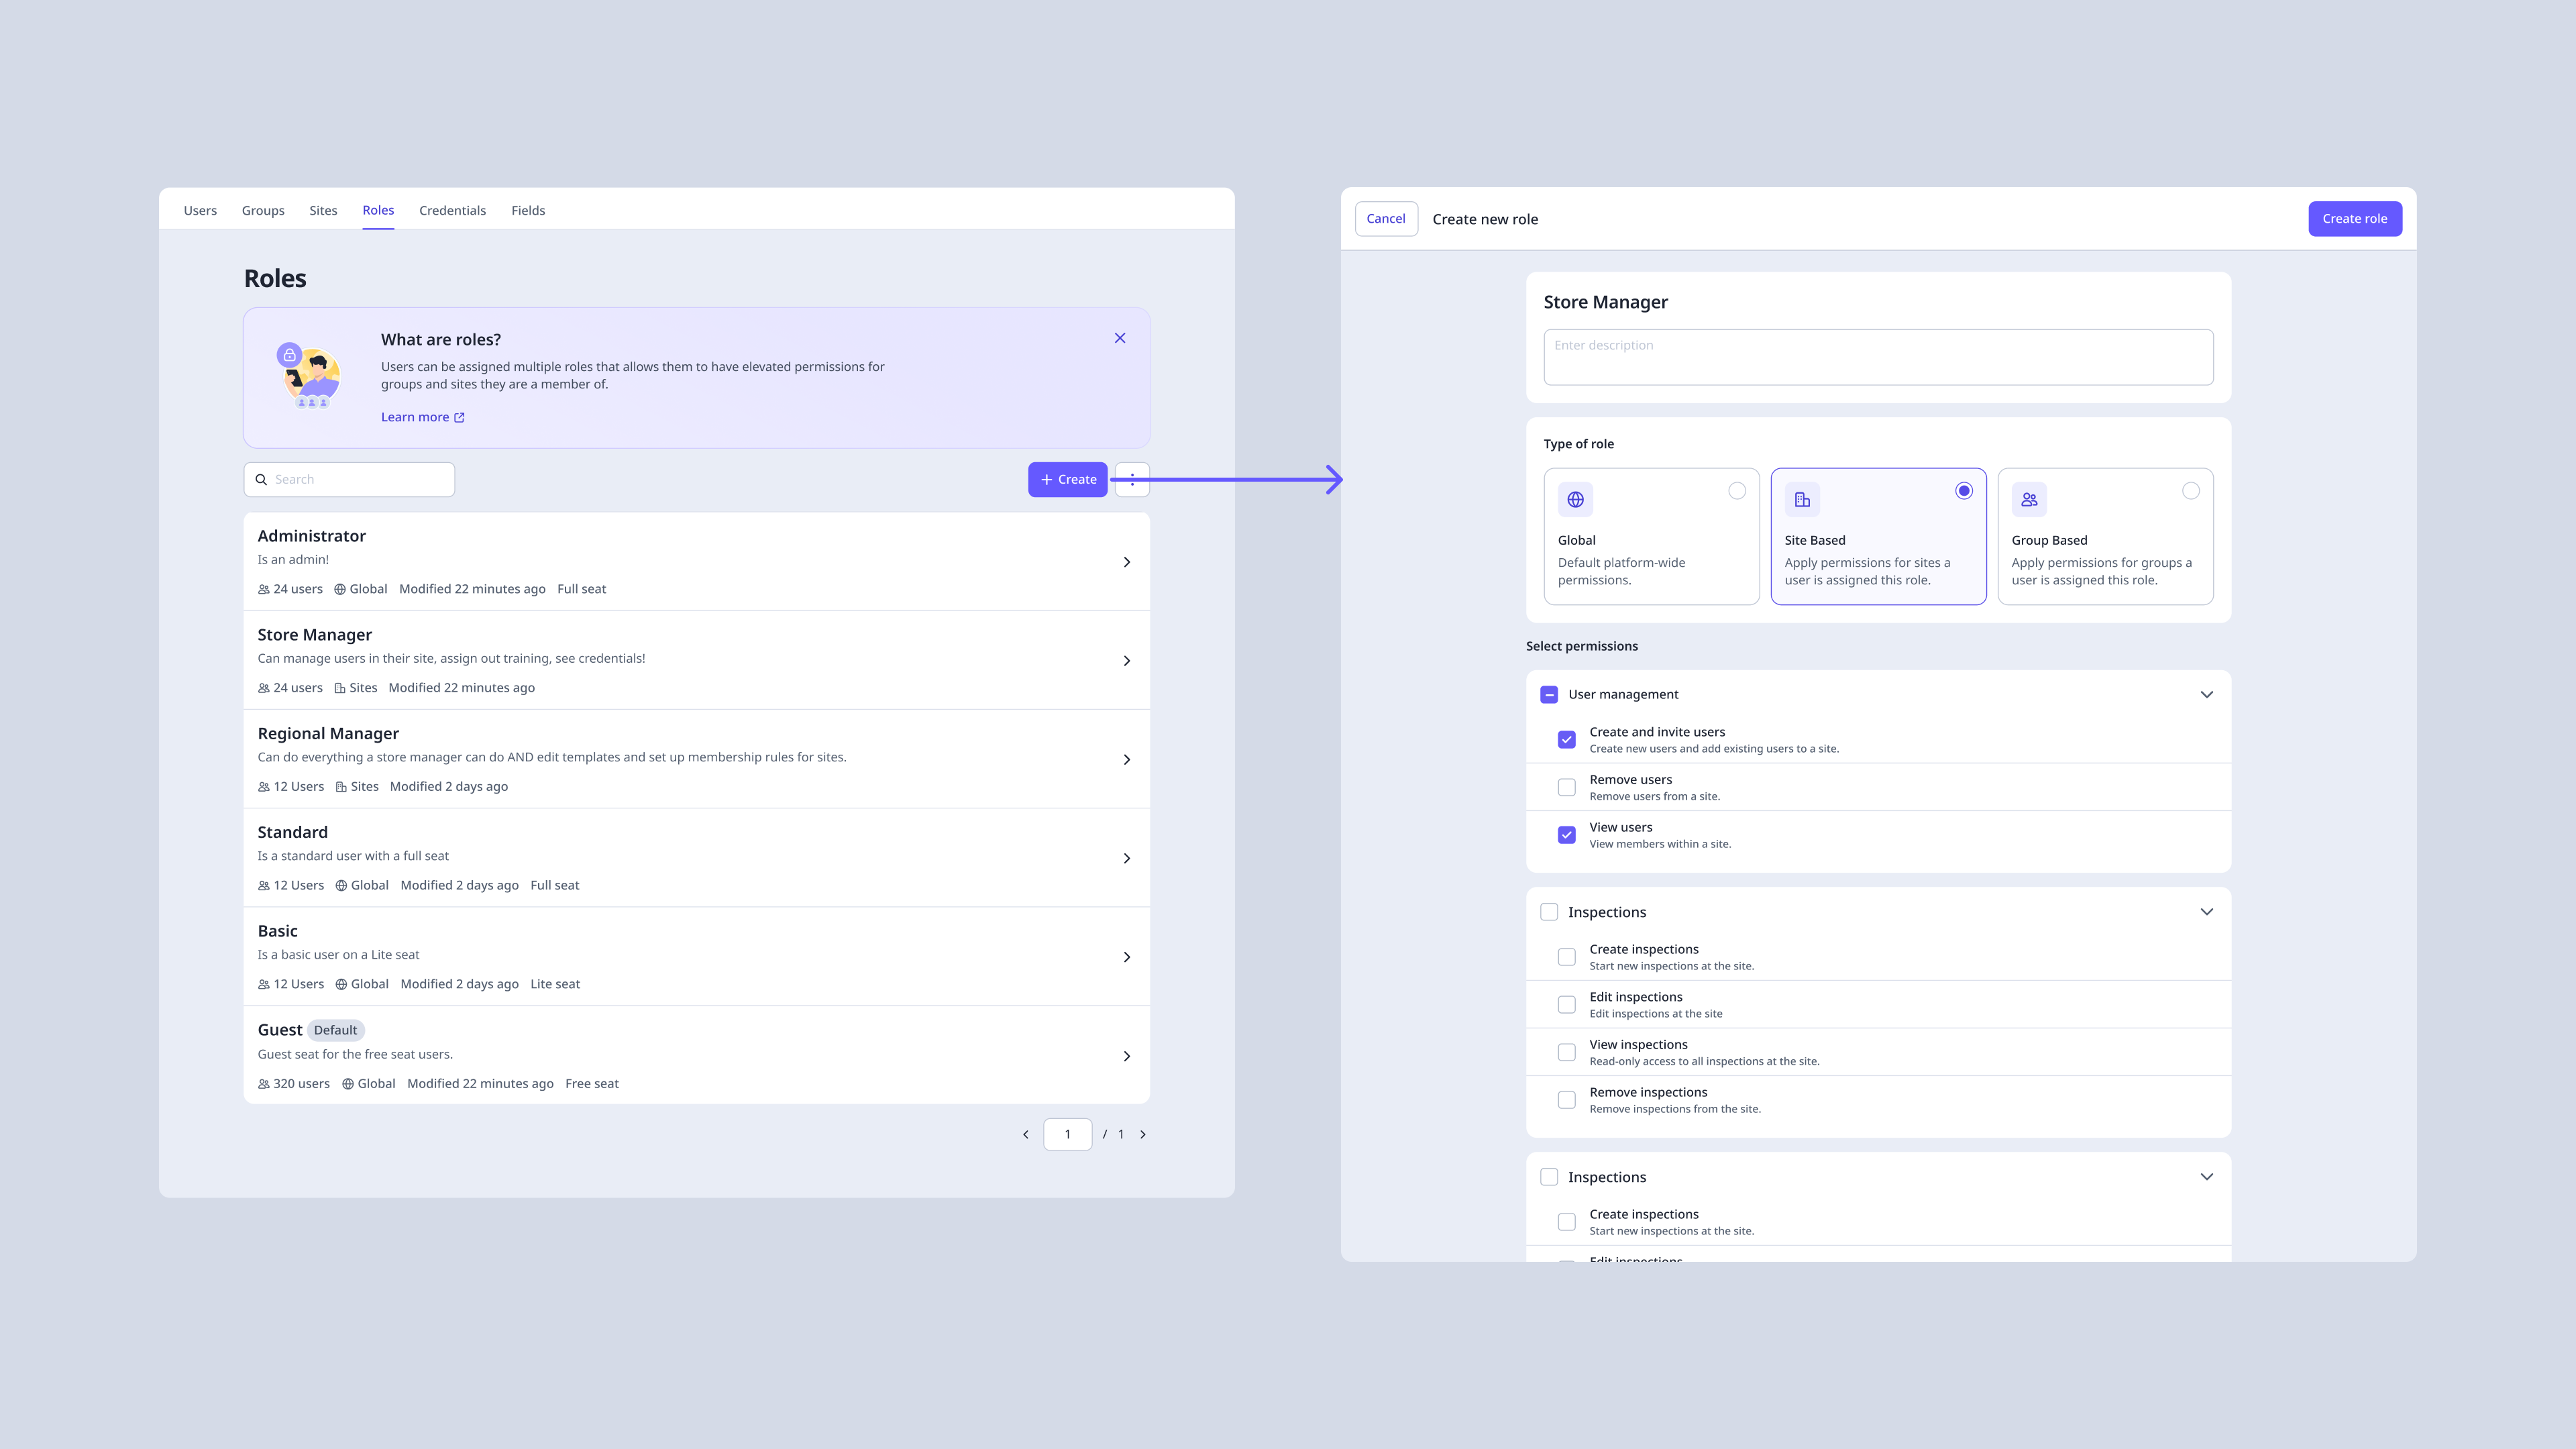This screenshot has width=2576, height=1449.
Task: Open the Store Manager role chevron
Action: (x=1127, y=661)
